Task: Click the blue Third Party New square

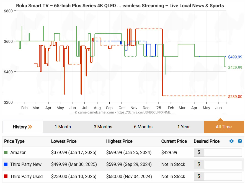Action: tap(6, 165)
